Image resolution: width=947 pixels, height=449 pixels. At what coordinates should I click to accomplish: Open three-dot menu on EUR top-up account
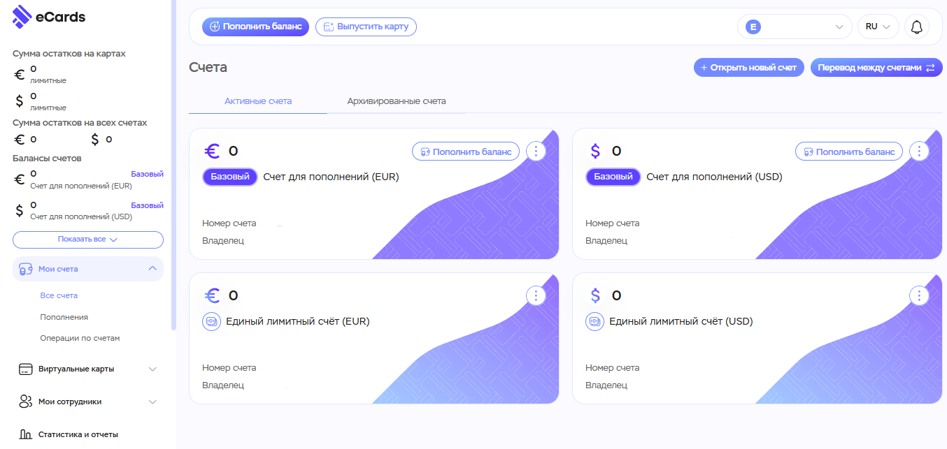pos(535,151)
